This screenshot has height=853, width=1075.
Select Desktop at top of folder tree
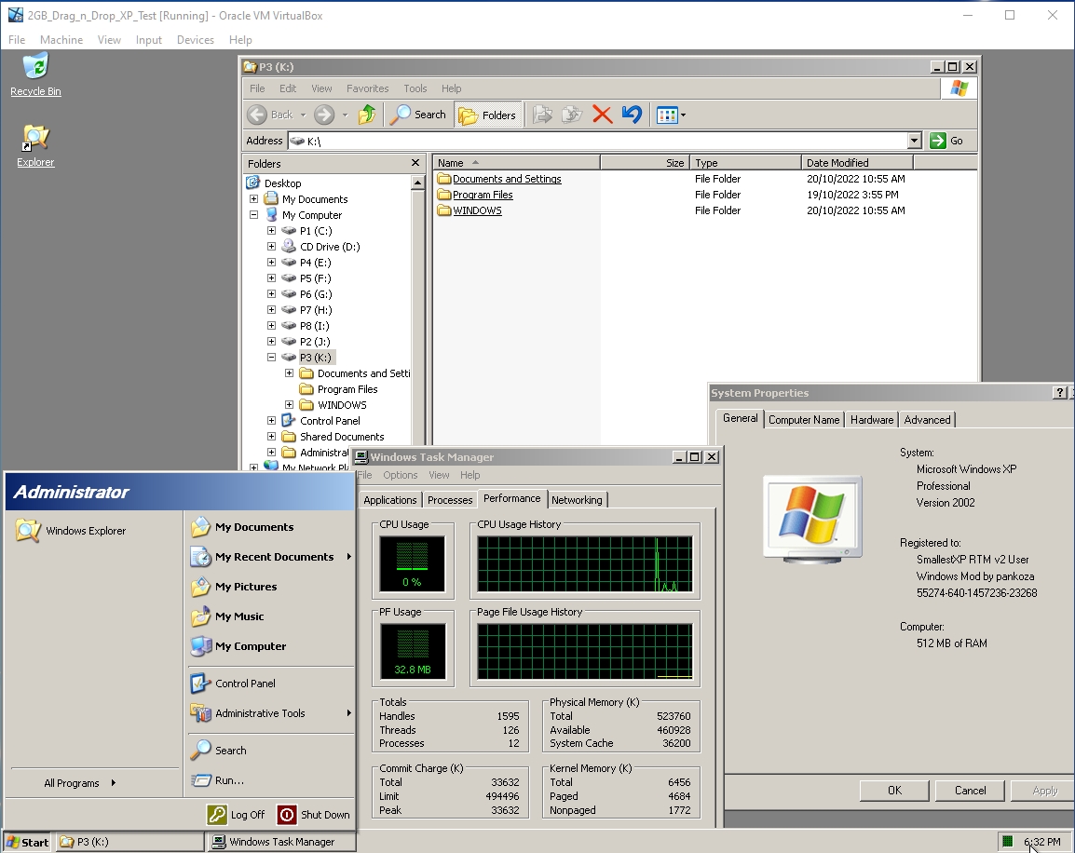282,183
